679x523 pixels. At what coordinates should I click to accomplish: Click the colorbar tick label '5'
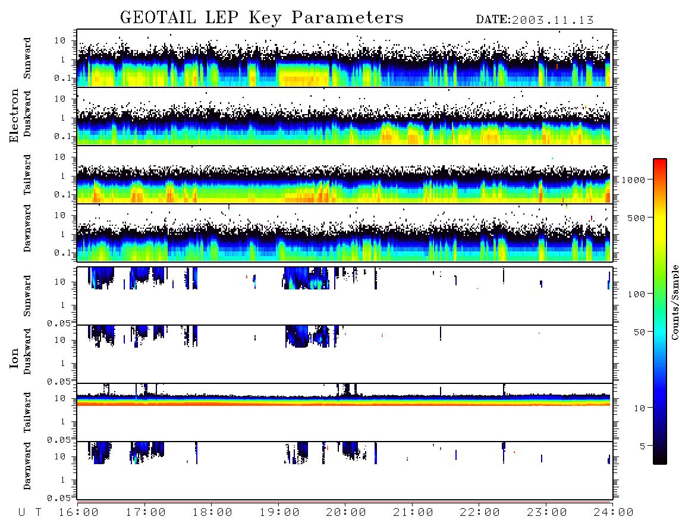coord(643,446)
